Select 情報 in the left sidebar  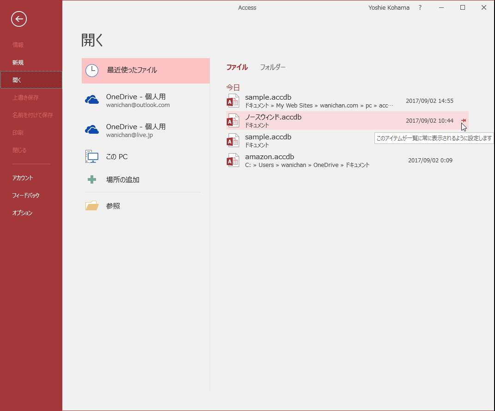click(x=18, y=45)
